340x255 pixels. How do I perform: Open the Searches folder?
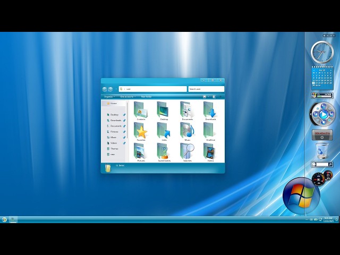coord(188,152)
